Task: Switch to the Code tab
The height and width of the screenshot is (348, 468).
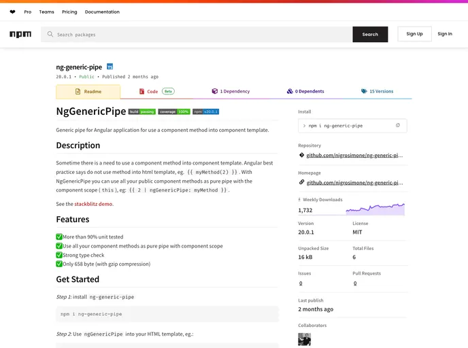Action: coord(152,91)
